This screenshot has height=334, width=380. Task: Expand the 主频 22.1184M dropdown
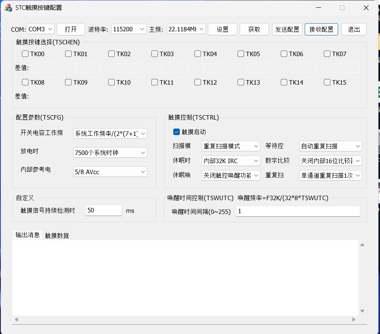coord(186,29)
